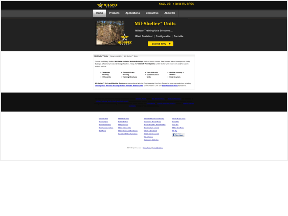Click the Zero-Grid Units bullet text
This screenshot has width=288, height=216.
(153, 73)
